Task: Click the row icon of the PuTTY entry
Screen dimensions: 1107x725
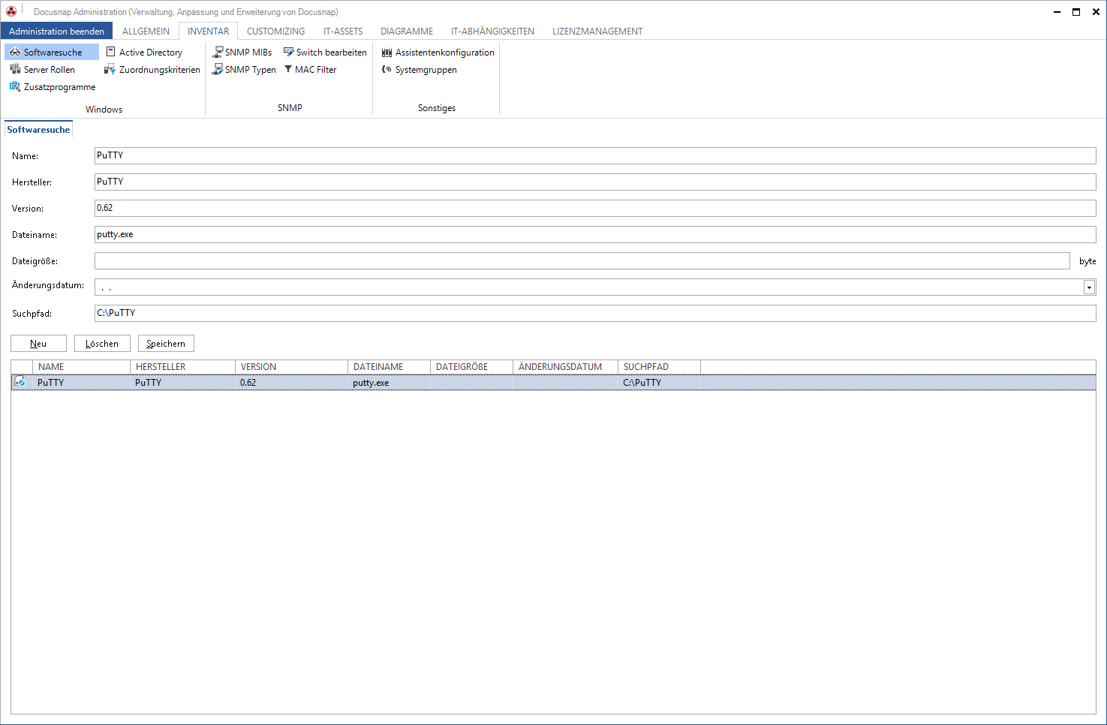Action: coord(20,382)
